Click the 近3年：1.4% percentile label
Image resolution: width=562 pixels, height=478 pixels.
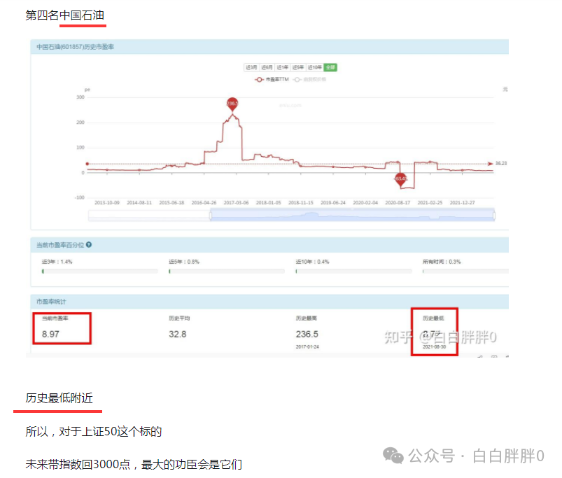pos(57,262)
